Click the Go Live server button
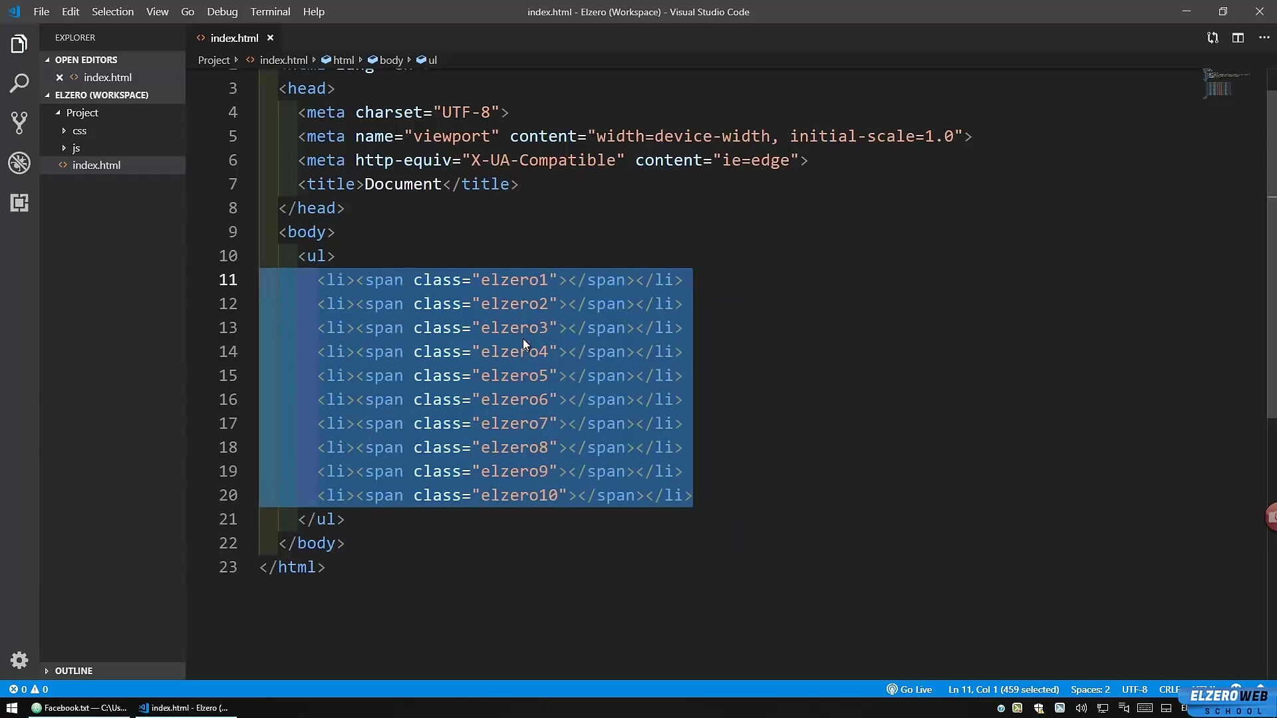The image size is (1277, 718). click(909, 689)
